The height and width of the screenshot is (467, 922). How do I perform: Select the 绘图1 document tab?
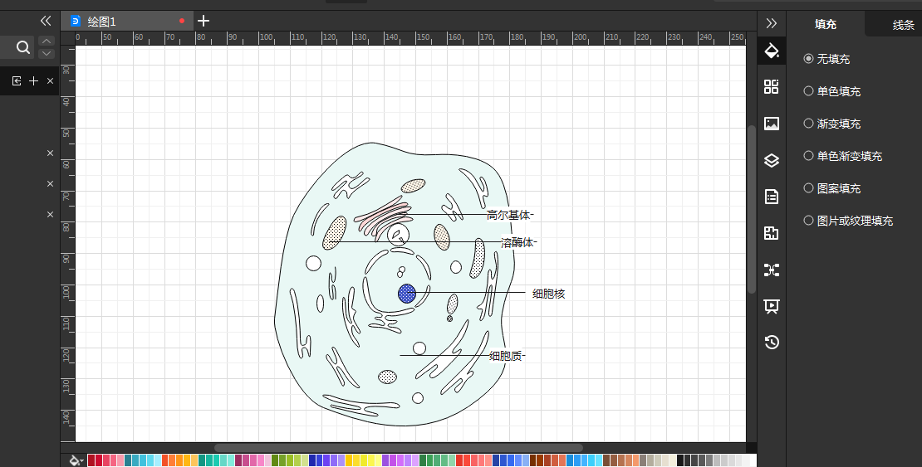coord(127,21)
